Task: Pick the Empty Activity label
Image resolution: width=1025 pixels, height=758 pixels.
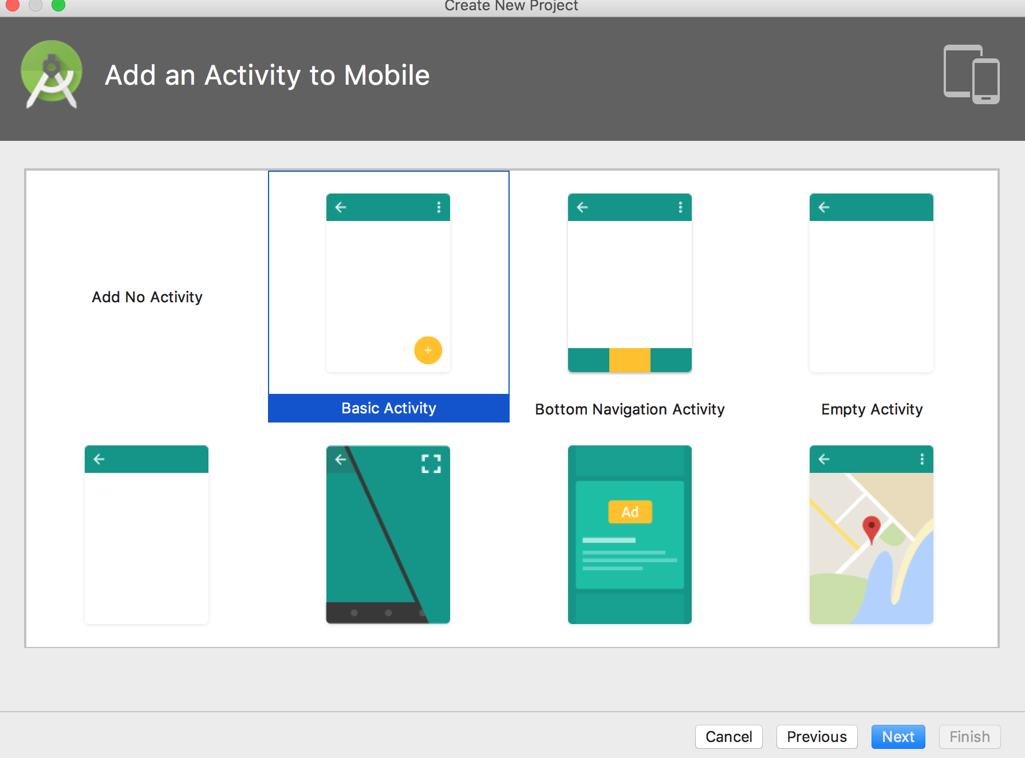Action: coord(872,409)
